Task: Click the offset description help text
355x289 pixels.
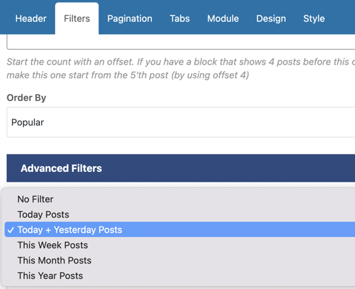Action: pyautogui.click(x=181, y=69)
